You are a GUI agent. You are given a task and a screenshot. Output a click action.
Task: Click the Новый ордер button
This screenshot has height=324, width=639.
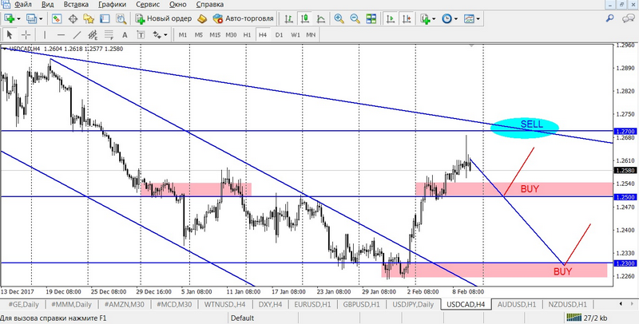point(163,18)
